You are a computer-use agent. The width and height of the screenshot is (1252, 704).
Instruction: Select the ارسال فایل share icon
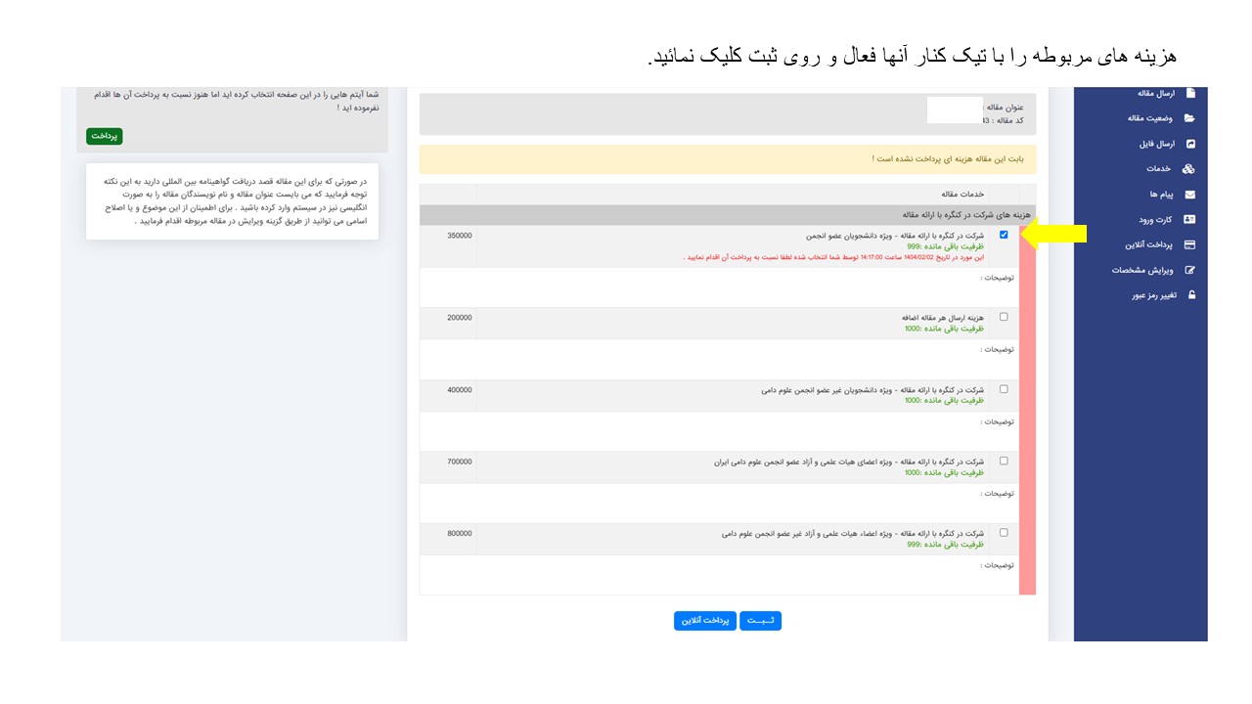[x=1190, y=144]
